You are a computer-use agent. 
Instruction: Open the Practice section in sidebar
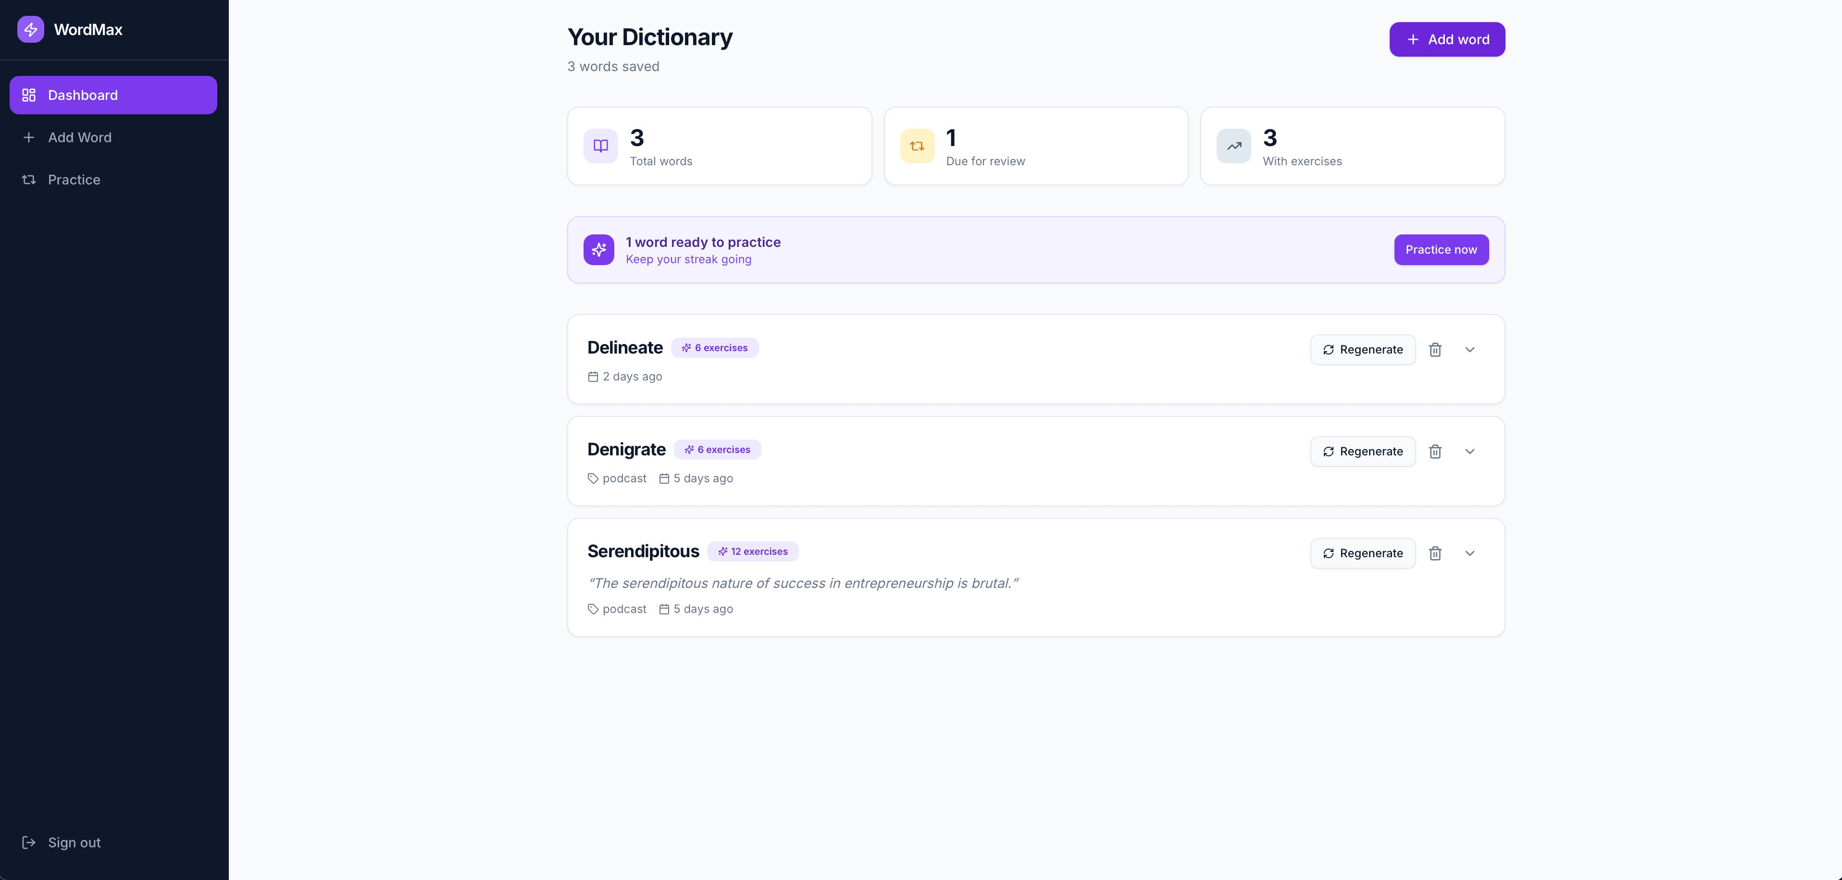coord(74,179)
